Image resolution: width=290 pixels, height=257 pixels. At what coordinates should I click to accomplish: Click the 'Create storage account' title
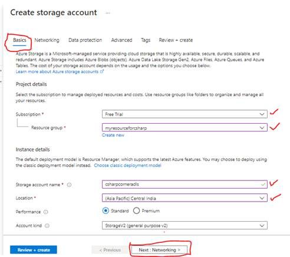point(54,12)
